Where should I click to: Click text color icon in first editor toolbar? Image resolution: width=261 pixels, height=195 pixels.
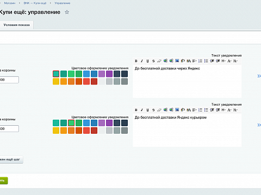189,61
